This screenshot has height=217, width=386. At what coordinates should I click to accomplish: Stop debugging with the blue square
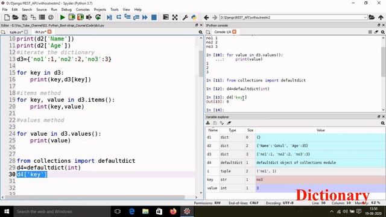(x=154, y=17)
